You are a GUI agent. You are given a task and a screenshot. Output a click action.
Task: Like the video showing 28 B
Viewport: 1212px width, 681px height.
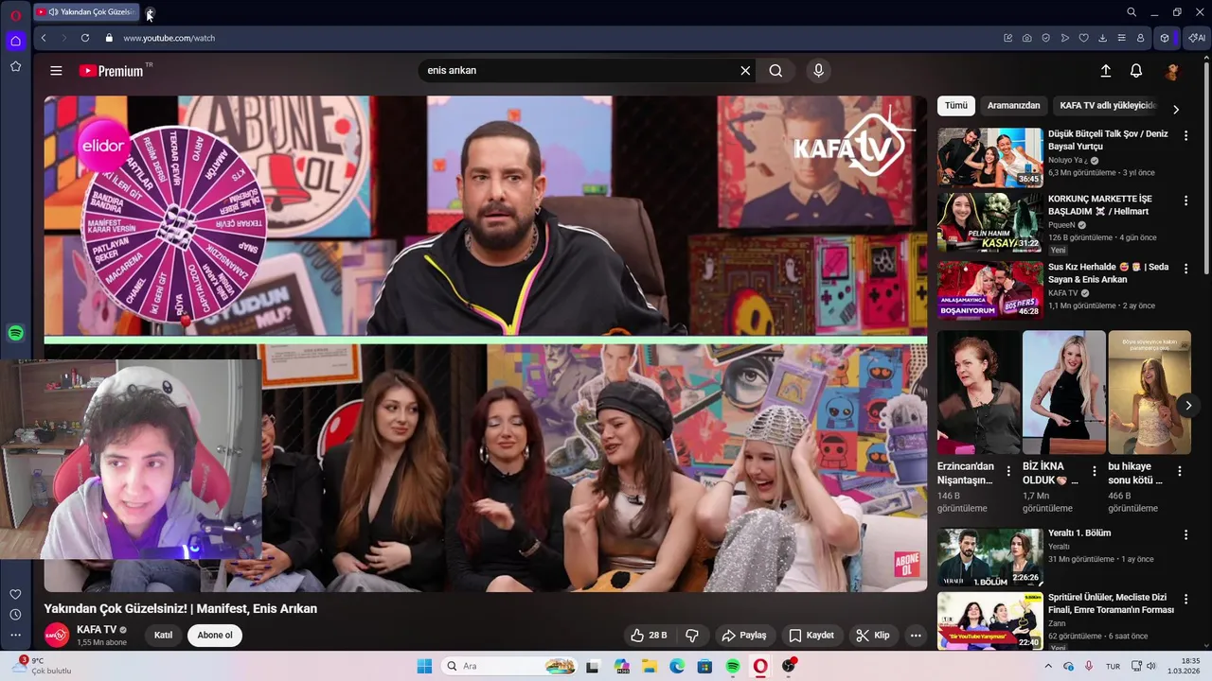(x=651, y=636)
